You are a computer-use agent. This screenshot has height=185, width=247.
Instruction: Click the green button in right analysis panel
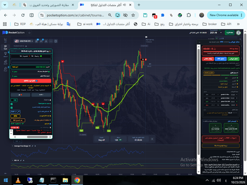233,59
